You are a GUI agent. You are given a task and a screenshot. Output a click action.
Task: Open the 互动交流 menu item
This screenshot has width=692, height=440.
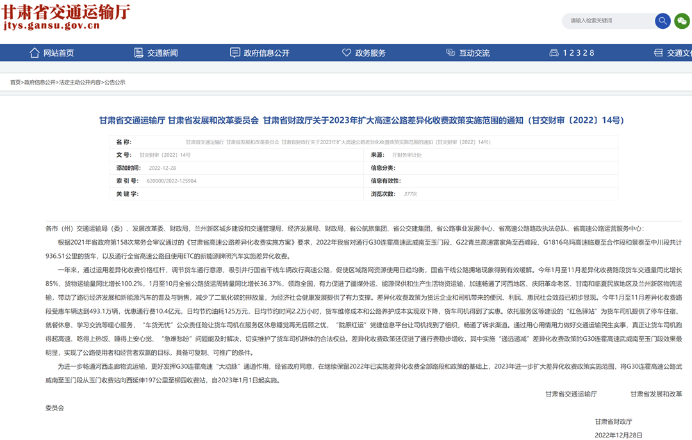(x=474, y=53)
